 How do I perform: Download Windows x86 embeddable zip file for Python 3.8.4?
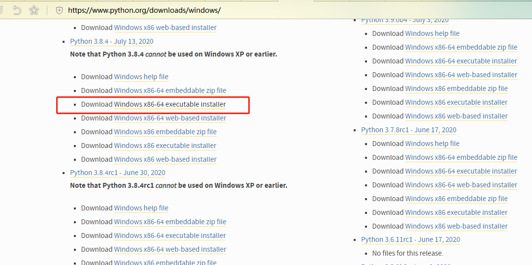[165, 132]
